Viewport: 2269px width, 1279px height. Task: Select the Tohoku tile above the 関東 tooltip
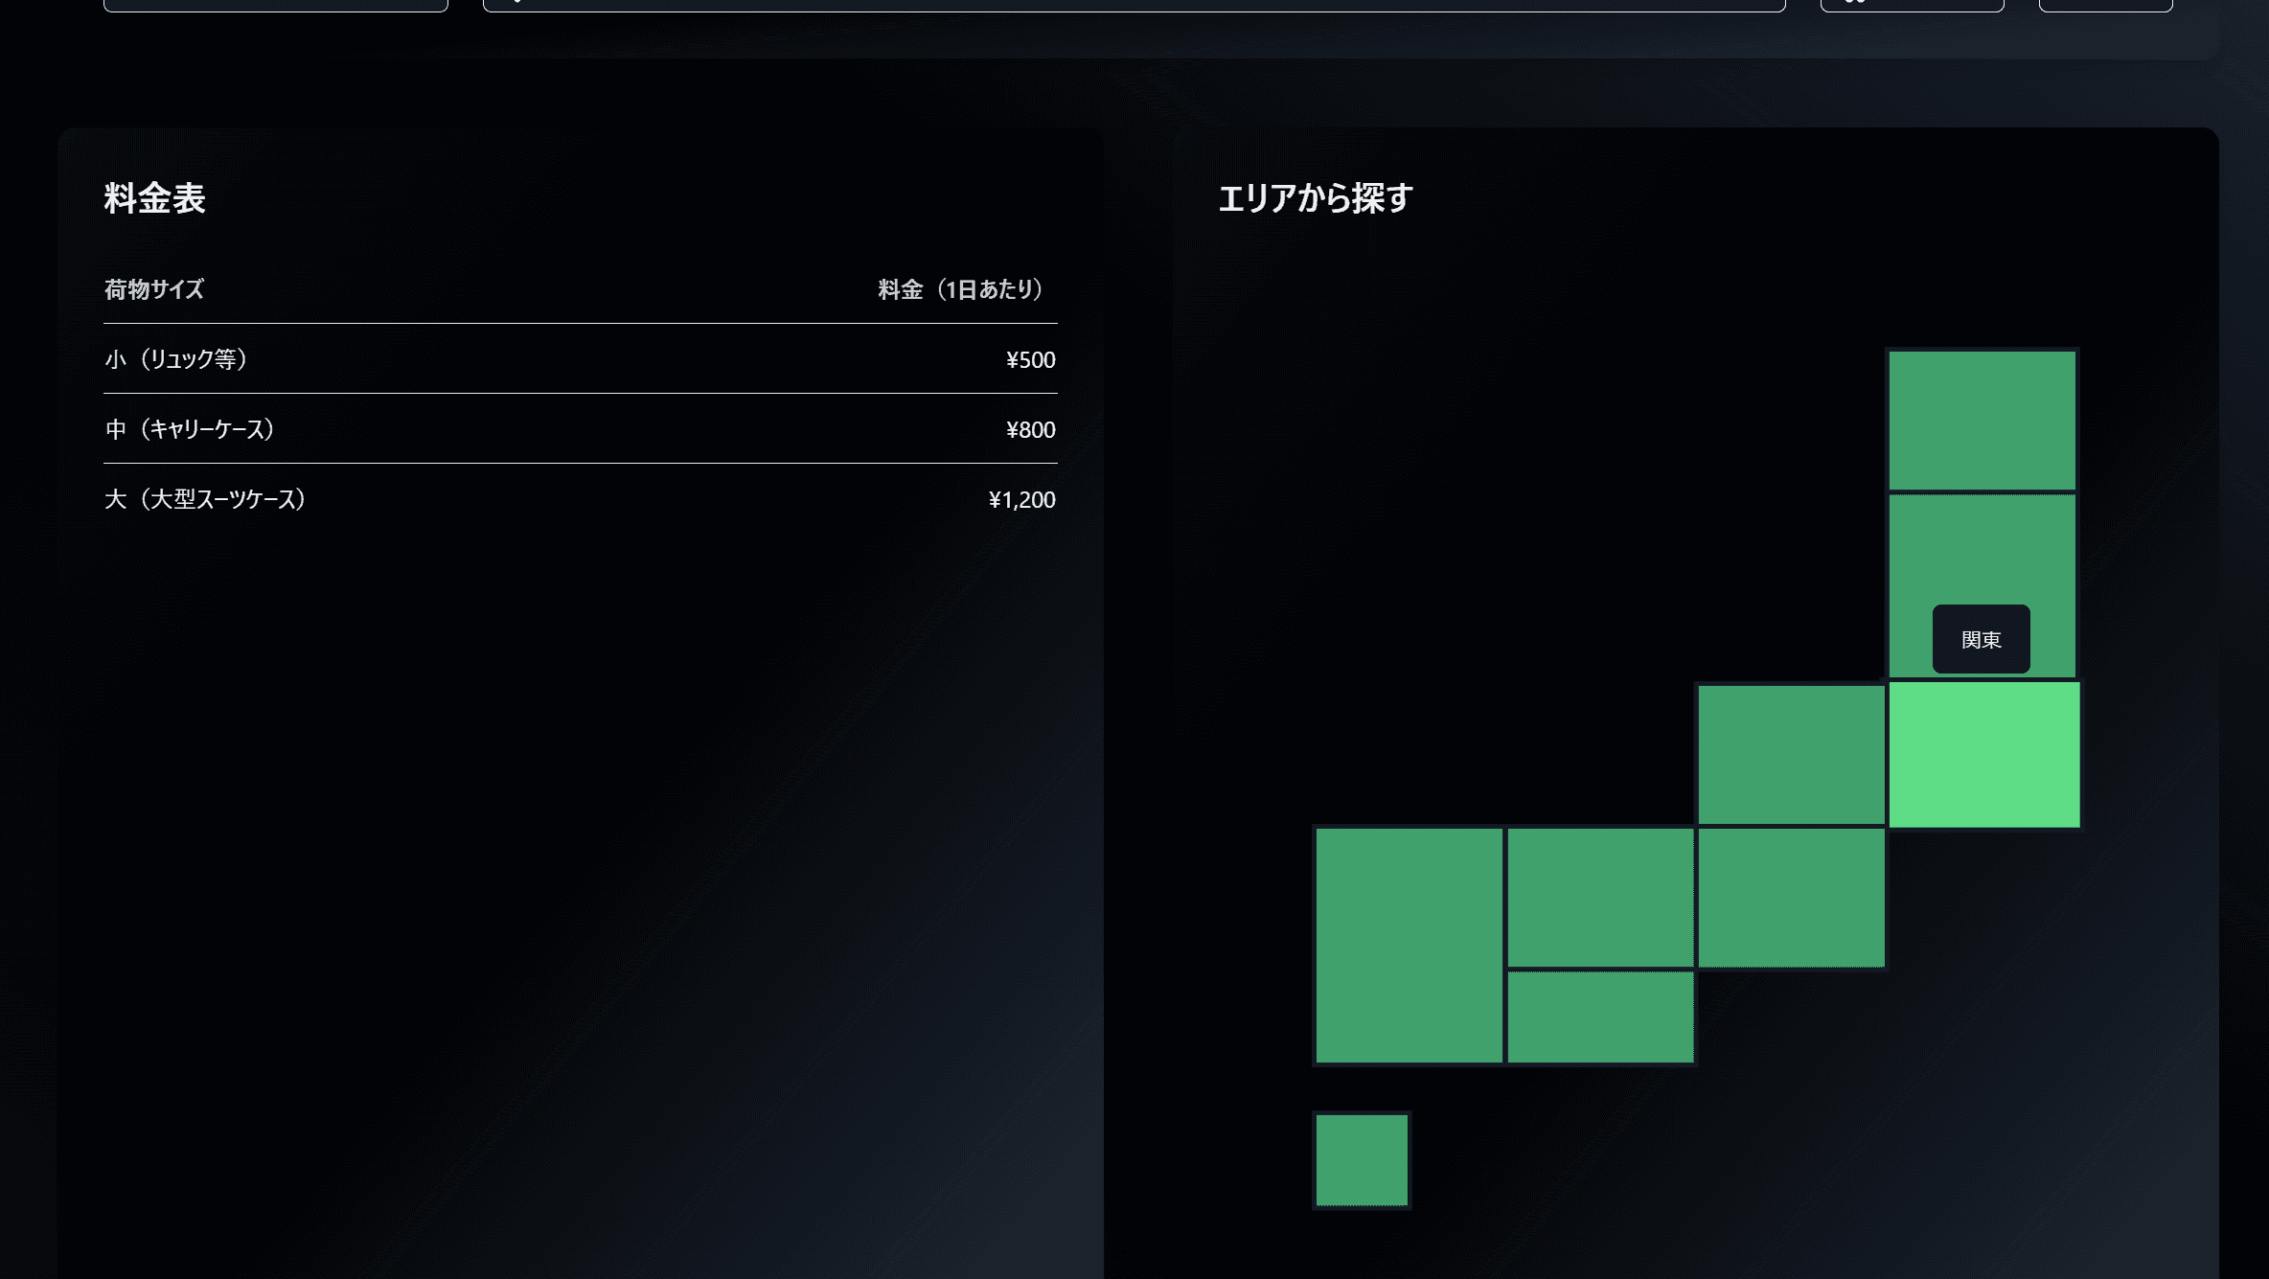tap(1982, 551)
